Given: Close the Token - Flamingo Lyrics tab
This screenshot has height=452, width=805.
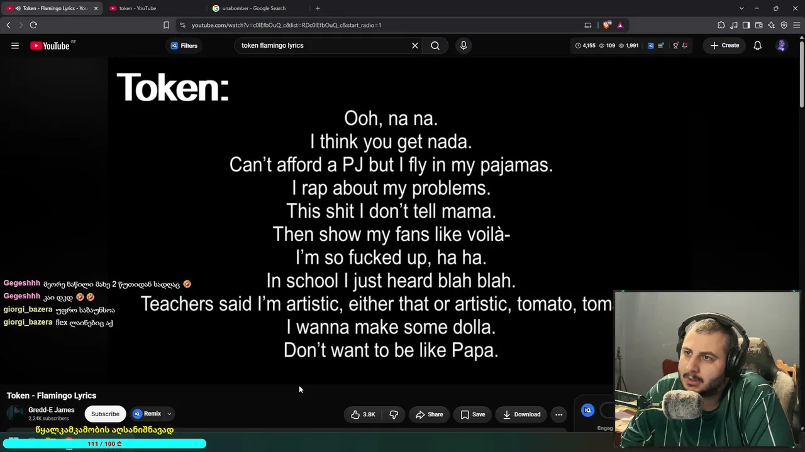Looking at the screenshot, I should pyautogui.click(x=96, y=8).
